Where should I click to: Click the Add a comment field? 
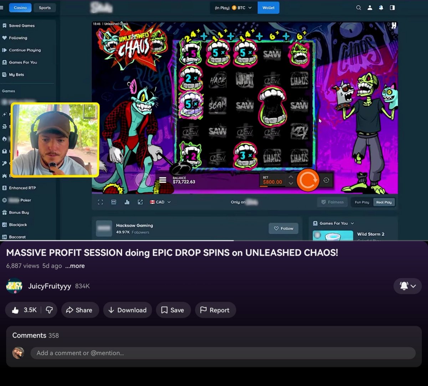coord(223,353)
